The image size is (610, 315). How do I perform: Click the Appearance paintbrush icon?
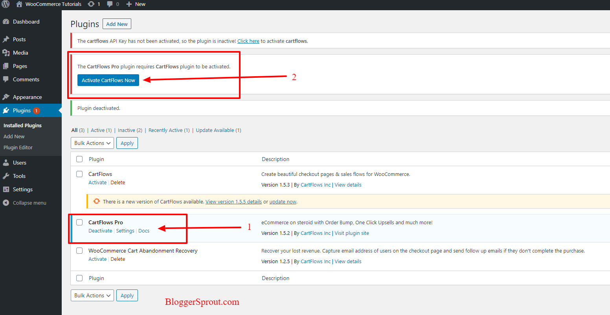coord(6,97)
